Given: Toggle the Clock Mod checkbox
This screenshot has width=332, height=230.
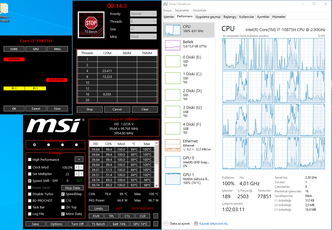Looking at the screenshot, I should pyautogui.click(x=30, y=167).
